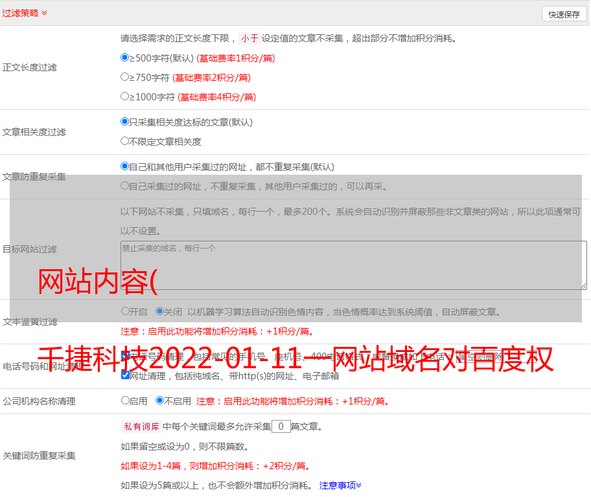
Task: Click the domain text area resize handle
Action: [x=583, y=286]
